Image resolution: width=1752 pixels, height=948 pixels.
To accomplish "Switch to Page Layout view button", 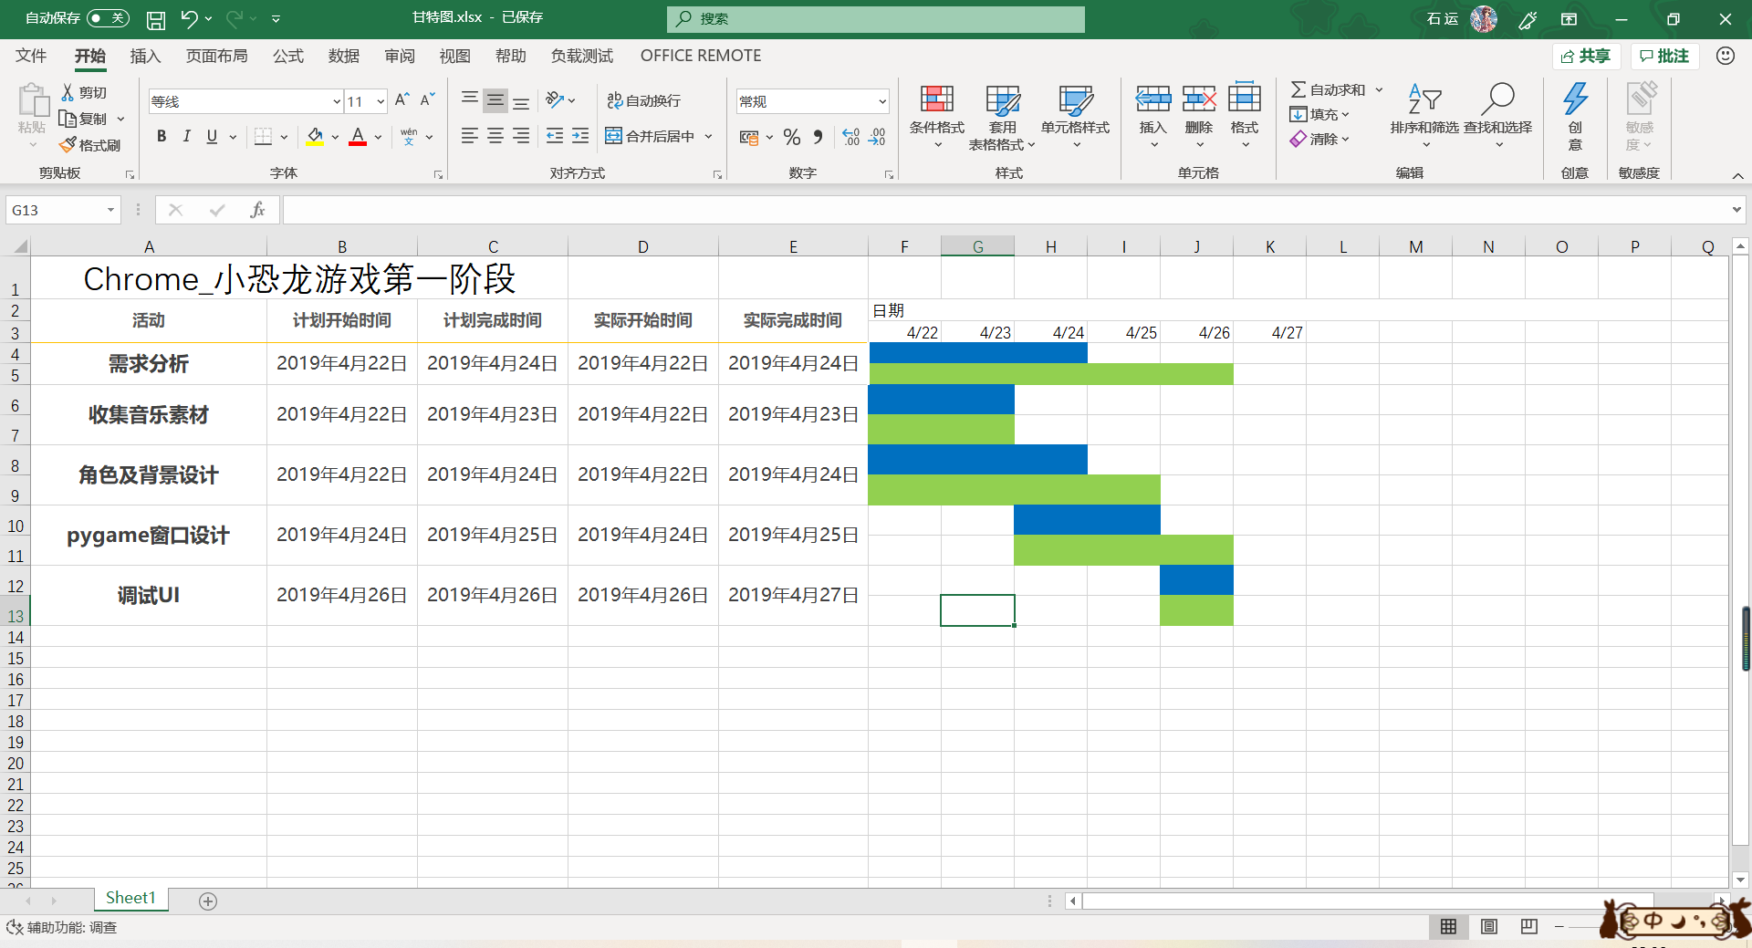I will [x=1489, y=927].
